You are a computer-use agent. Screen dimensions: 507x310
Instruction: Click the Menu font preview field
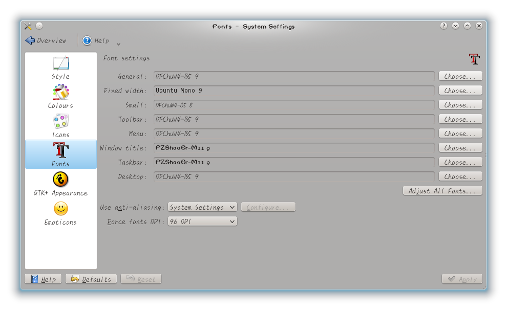click(294, 134)
